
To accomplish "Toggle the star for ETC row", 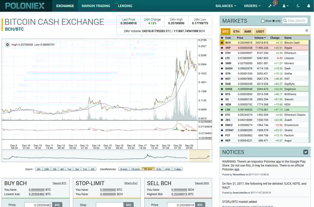I will [222, 115].
